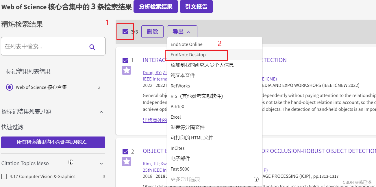
Task: Open author link Kim, JU
Action: pyautogui.click(x=151, y=164)
